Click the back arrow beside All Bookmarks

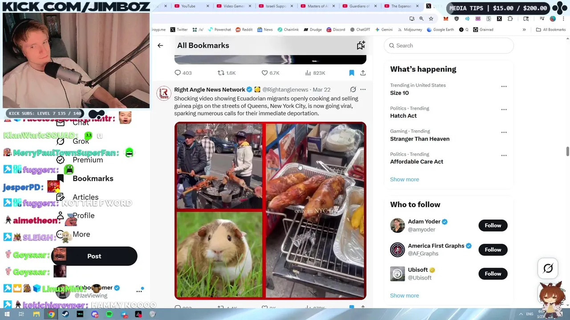pyautogui.click(x=160, y=45)
